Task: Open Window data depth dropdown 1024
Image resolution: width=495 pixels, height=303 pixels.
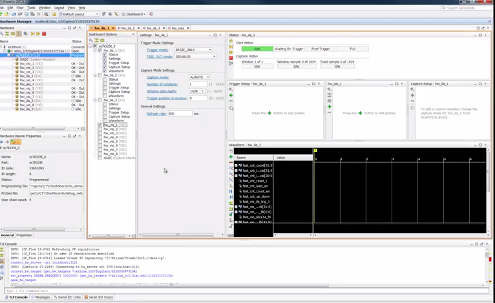Action: [x=196, y=91]
